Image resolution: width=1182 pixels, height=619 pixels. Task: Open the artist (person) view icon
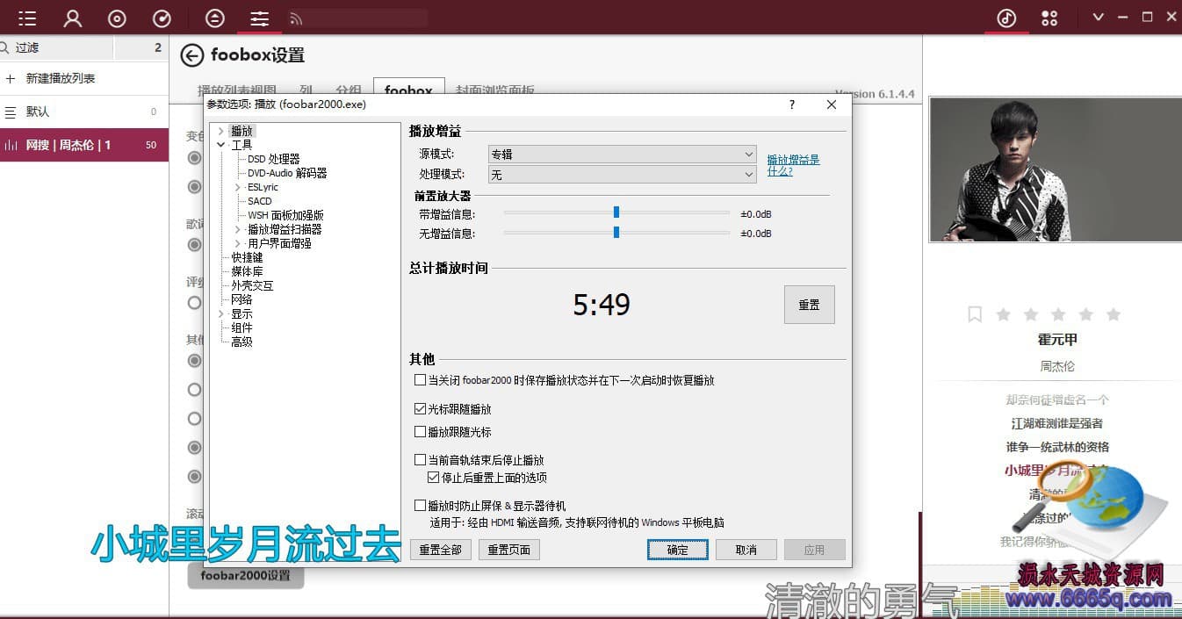pyautogui.click(x=73, y=18)
